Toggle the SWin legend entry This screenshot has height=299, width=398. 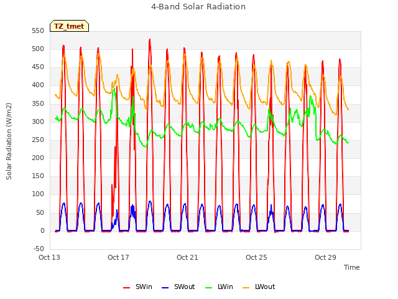[137, 287]
